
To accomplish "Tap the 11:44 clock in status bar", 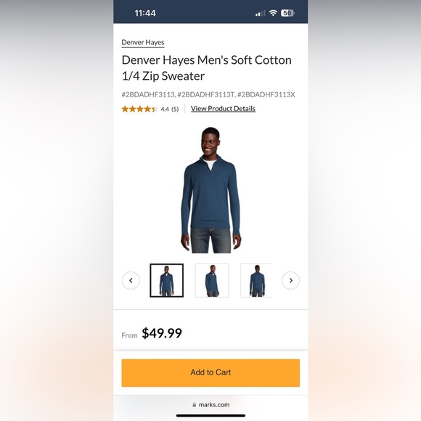I will click(x=145, y=13).
